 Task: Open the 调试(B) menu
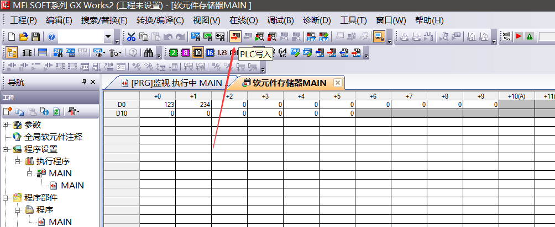(280, 20)
